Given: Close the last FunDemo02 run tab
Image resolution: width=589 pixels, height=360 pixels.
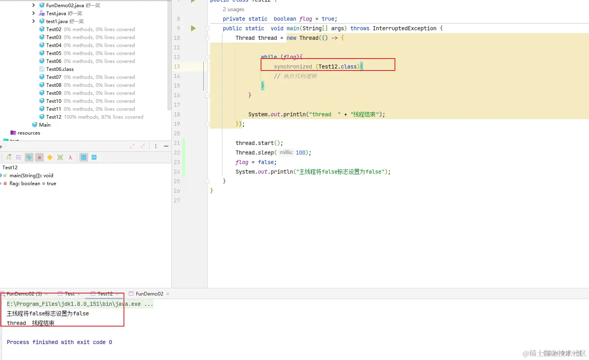Looking at the screenshot, I should (x=168, y=294).
